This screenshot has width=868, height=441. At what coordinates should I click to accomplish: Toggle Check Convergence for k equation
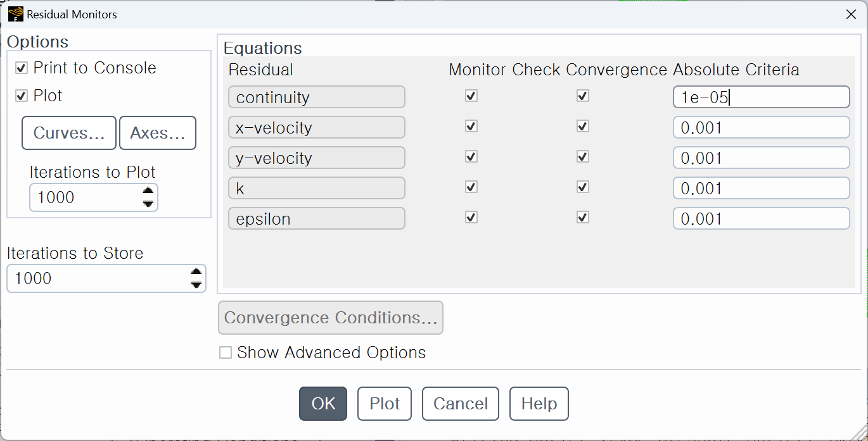583,187
